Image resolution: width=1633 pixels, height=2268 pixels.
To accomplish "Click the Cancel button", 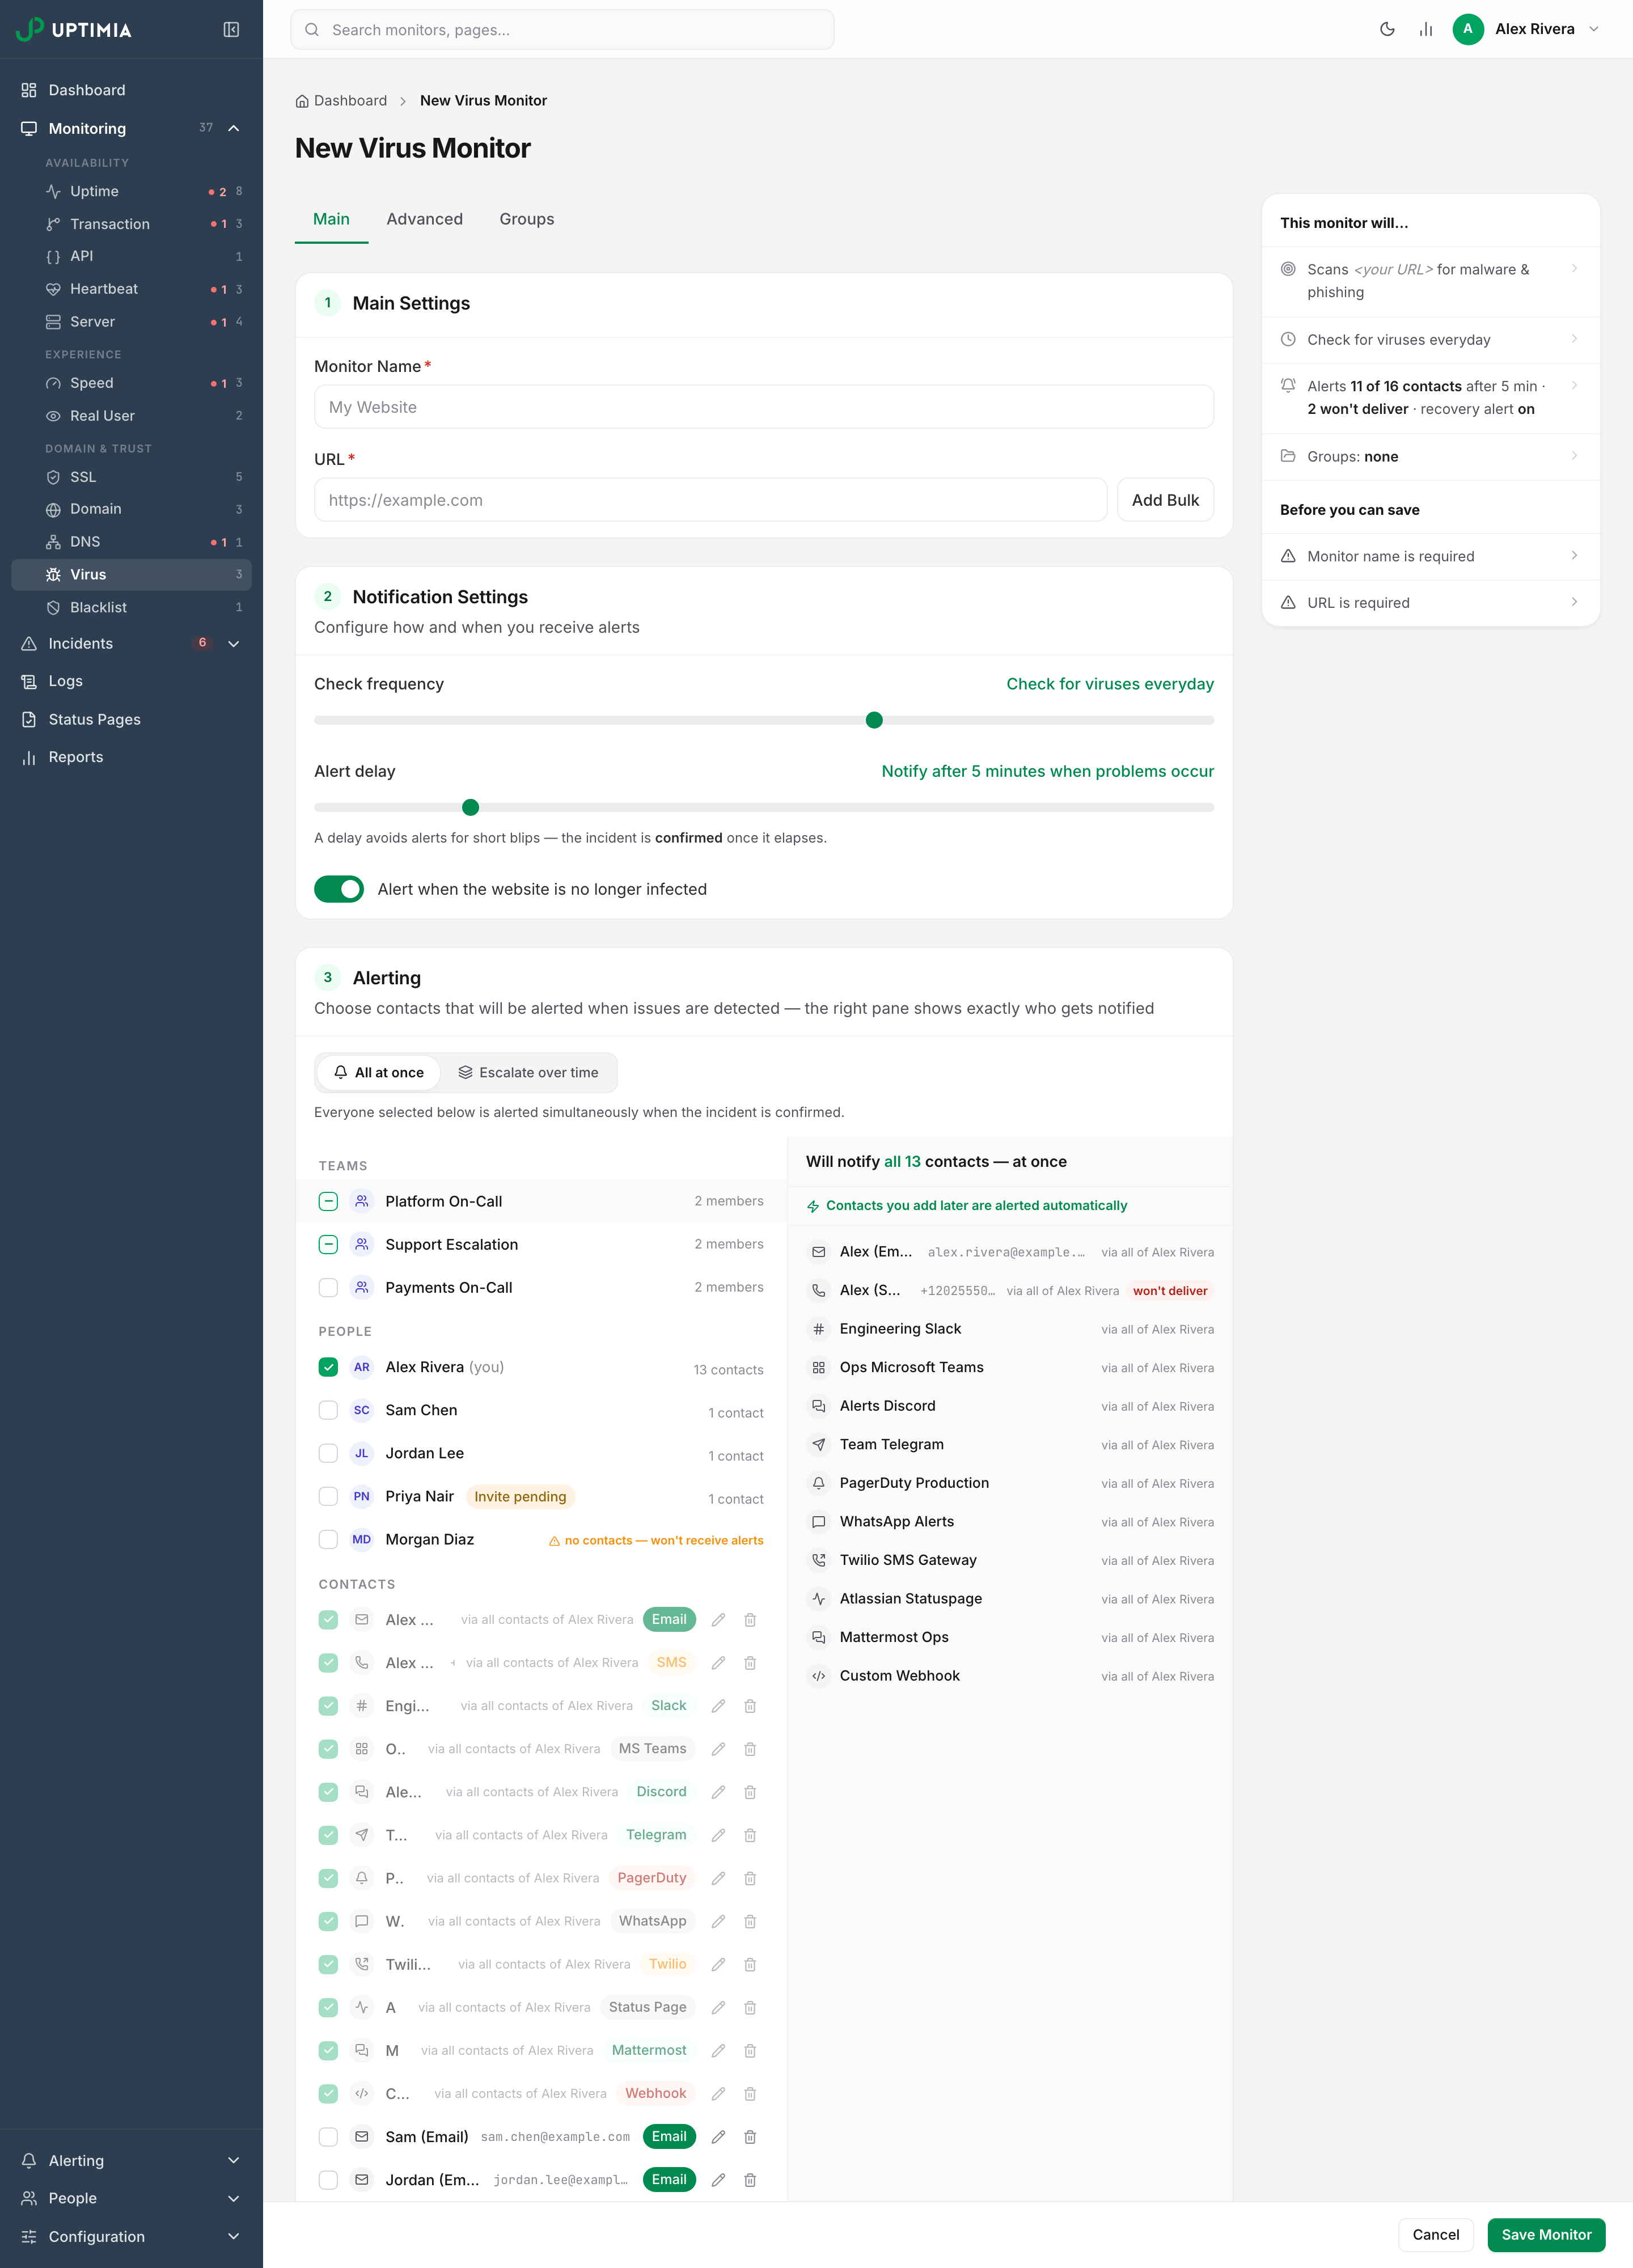I will (x=1435, y=2234).
